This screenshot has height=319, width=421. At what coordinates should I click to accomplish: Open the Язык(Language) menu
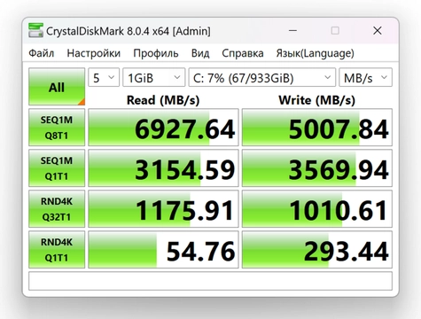[315, 53]
